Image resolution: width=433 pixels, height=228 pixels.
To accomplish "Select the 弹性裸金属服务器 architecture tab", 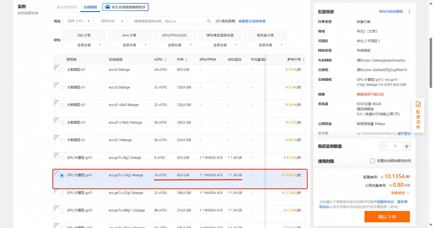I will pos(220,35).
